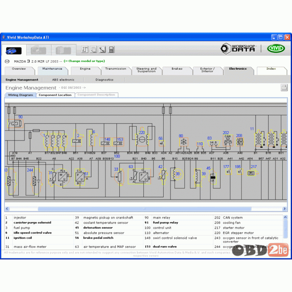Screen dimensions: 292x292
Task: Click the diagram scroll right arrow
Action: [x=285, y=209]
